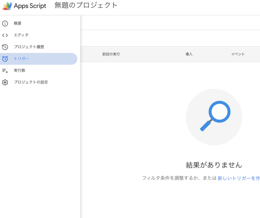
Task: Click the イベント column header
Action: (238, 54)
